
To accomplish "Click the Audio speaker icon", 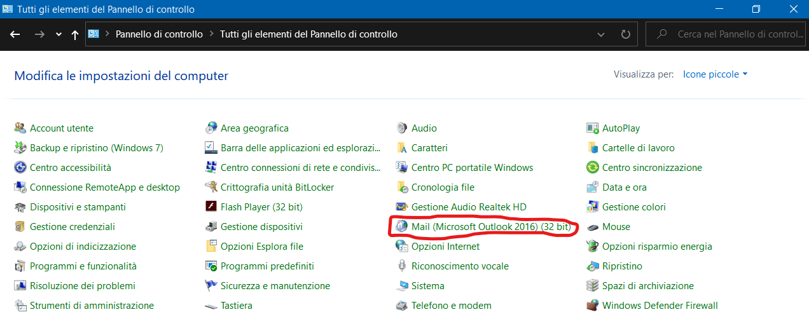I will pyautogui.click(x=401, y=128).
